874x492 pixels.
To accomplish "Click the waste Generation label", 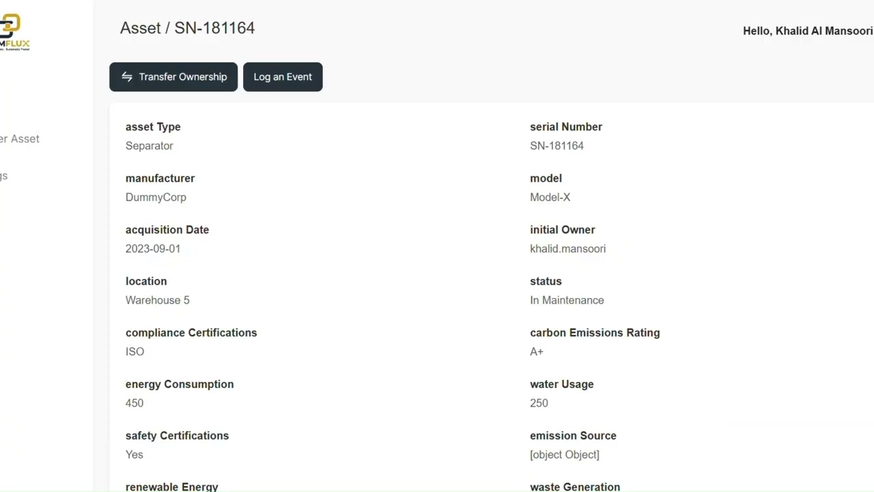I will [x=575, y=487].
